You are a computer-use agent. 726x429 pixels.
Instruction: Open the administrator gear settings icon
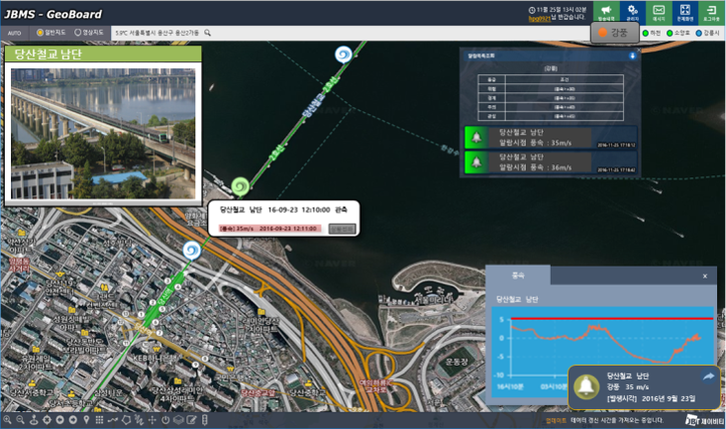point(632,12)
